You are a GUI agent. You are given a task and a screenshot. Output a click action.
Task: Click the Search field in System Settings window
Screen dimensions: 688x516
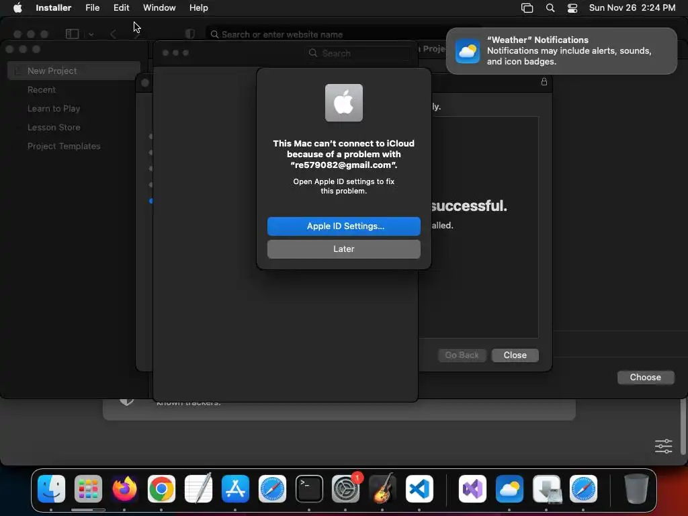(359, 53)
